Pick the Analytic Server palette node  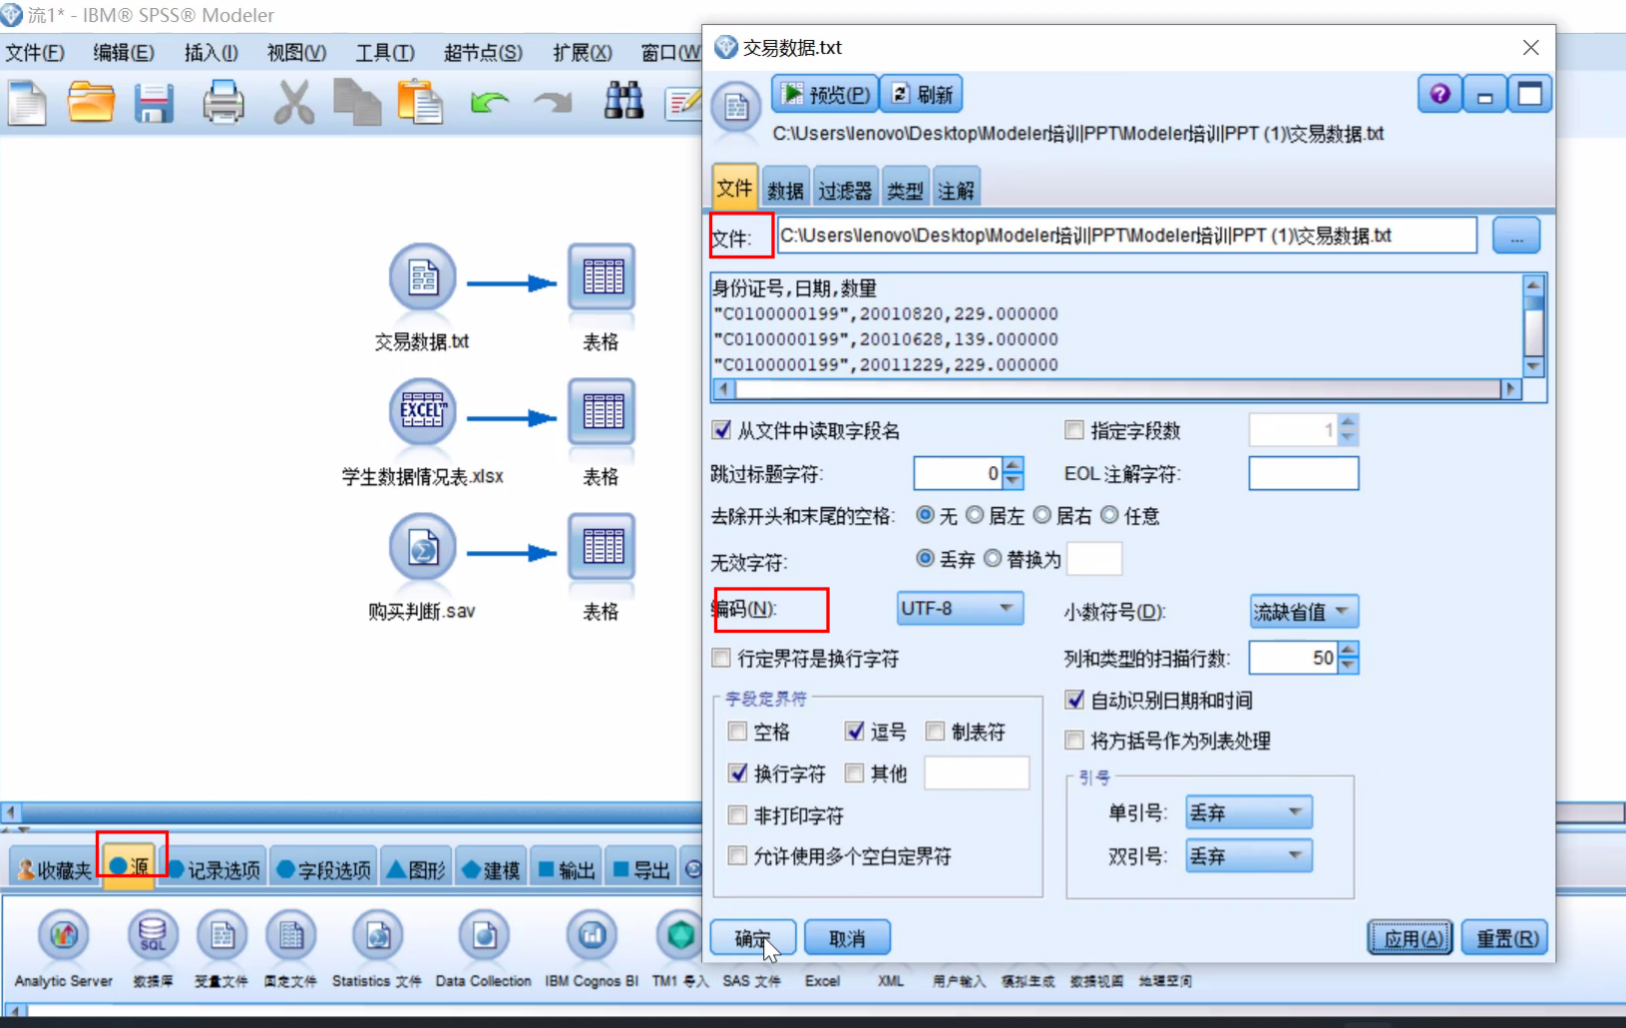click(x=63, y=936)
